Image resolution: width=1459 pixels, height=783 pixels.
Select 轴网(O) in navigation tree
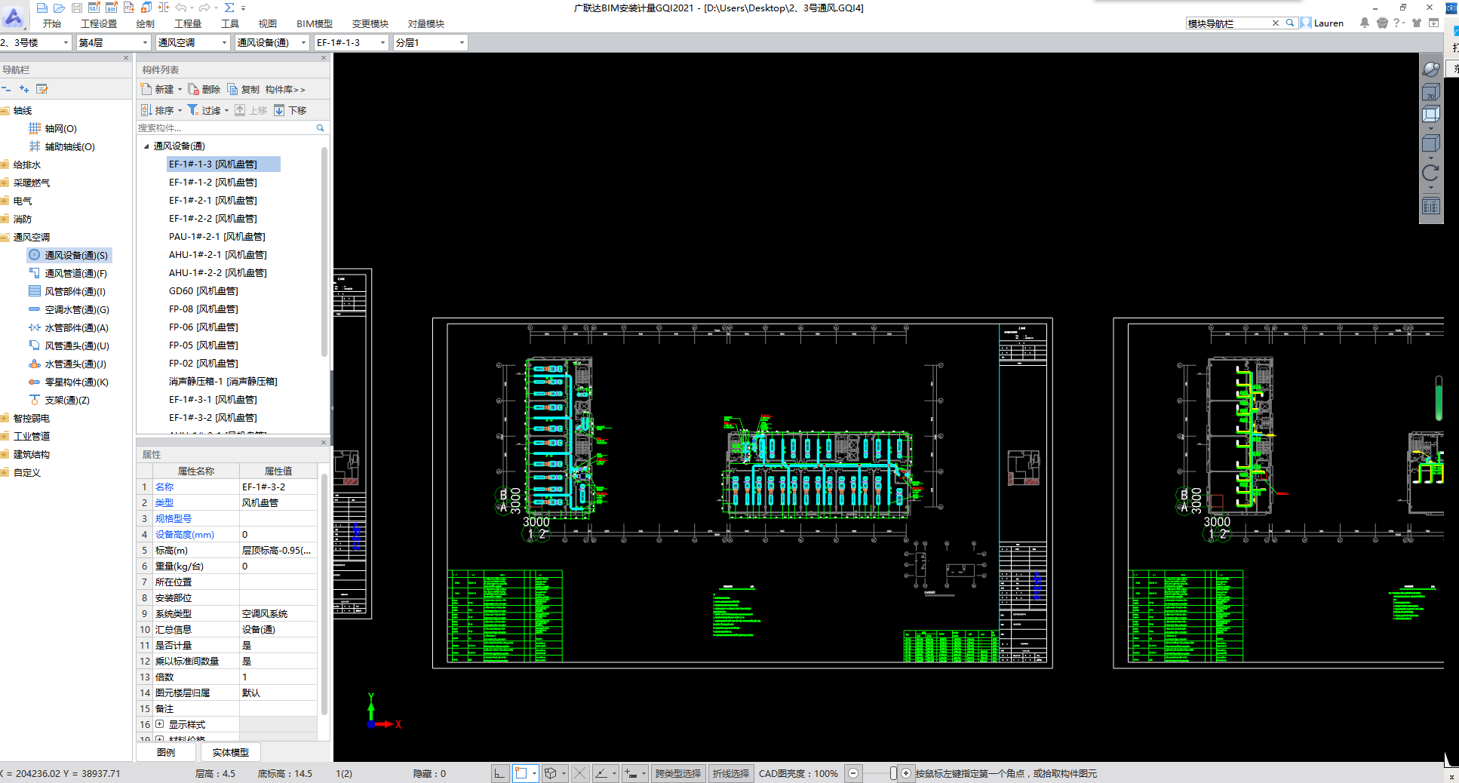(x=60, y=128)
